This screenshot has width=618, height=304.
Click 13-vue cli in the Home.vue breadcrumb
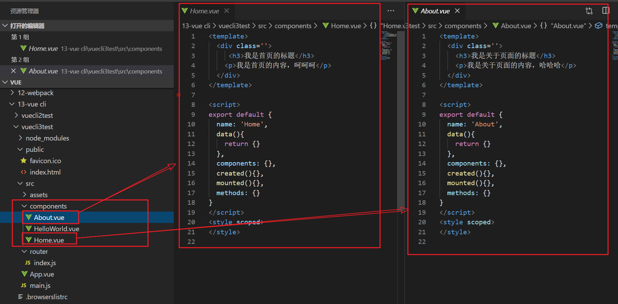[196, 26]
